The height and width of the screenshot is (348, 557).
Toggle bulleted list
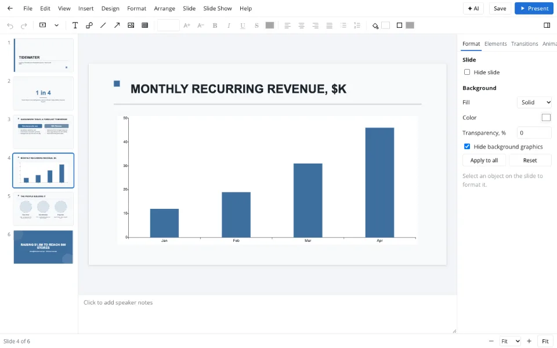[x=343, y=25]
